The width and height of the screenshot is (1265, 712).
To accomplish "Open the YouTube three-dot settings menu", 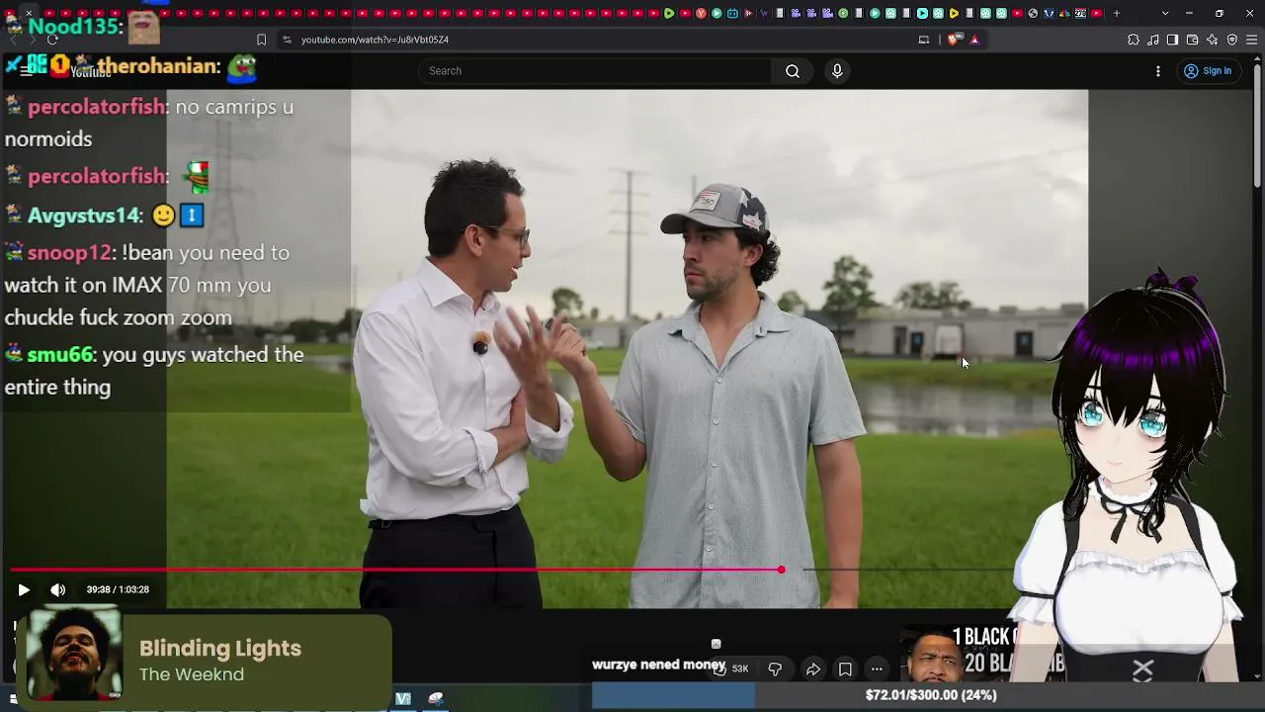I will click(x=1158, y=71).
